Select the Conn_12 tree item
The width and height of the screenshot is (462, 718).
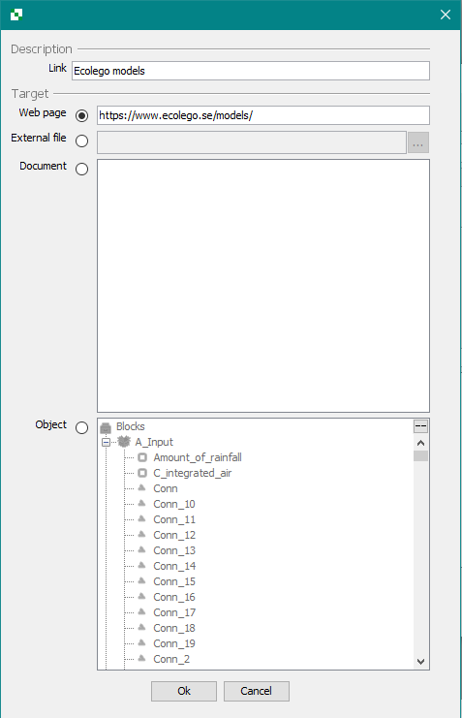tap(174, 535)
